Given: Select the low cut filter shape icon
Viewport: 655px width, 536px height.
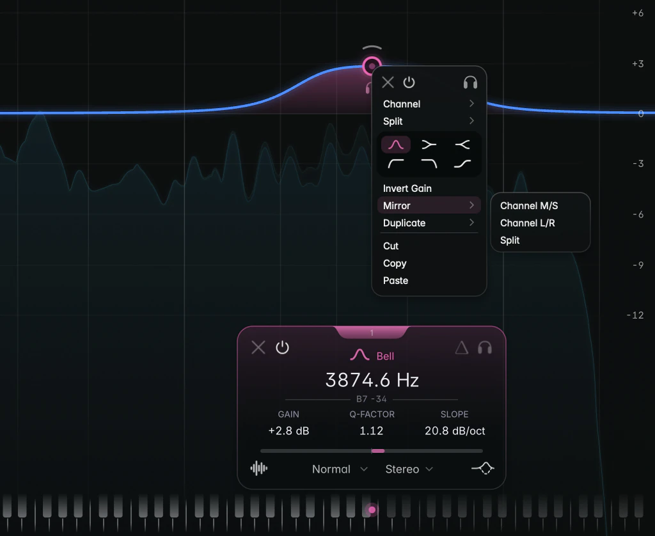Looking at the screenshot, I should (396, 164).
